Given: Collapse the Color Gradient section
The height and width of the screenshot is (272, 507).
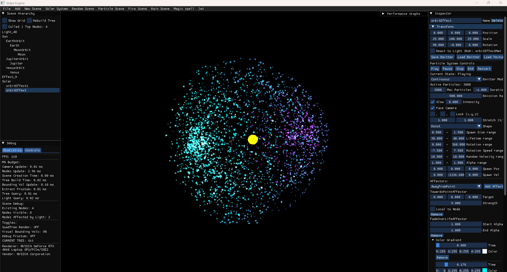Looking at the screenshot, I should pos(433,240).
